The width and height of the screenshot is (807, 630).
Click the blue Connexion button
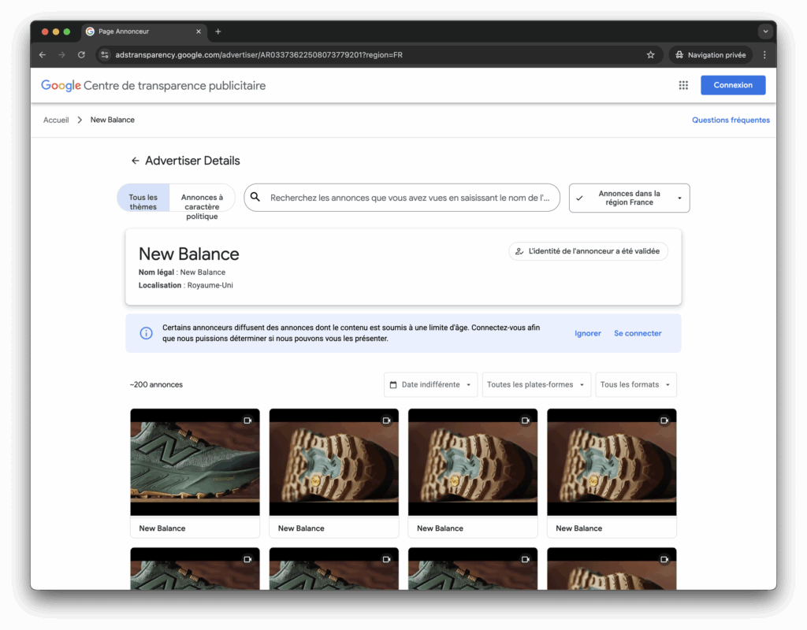(x=732, y=85)
